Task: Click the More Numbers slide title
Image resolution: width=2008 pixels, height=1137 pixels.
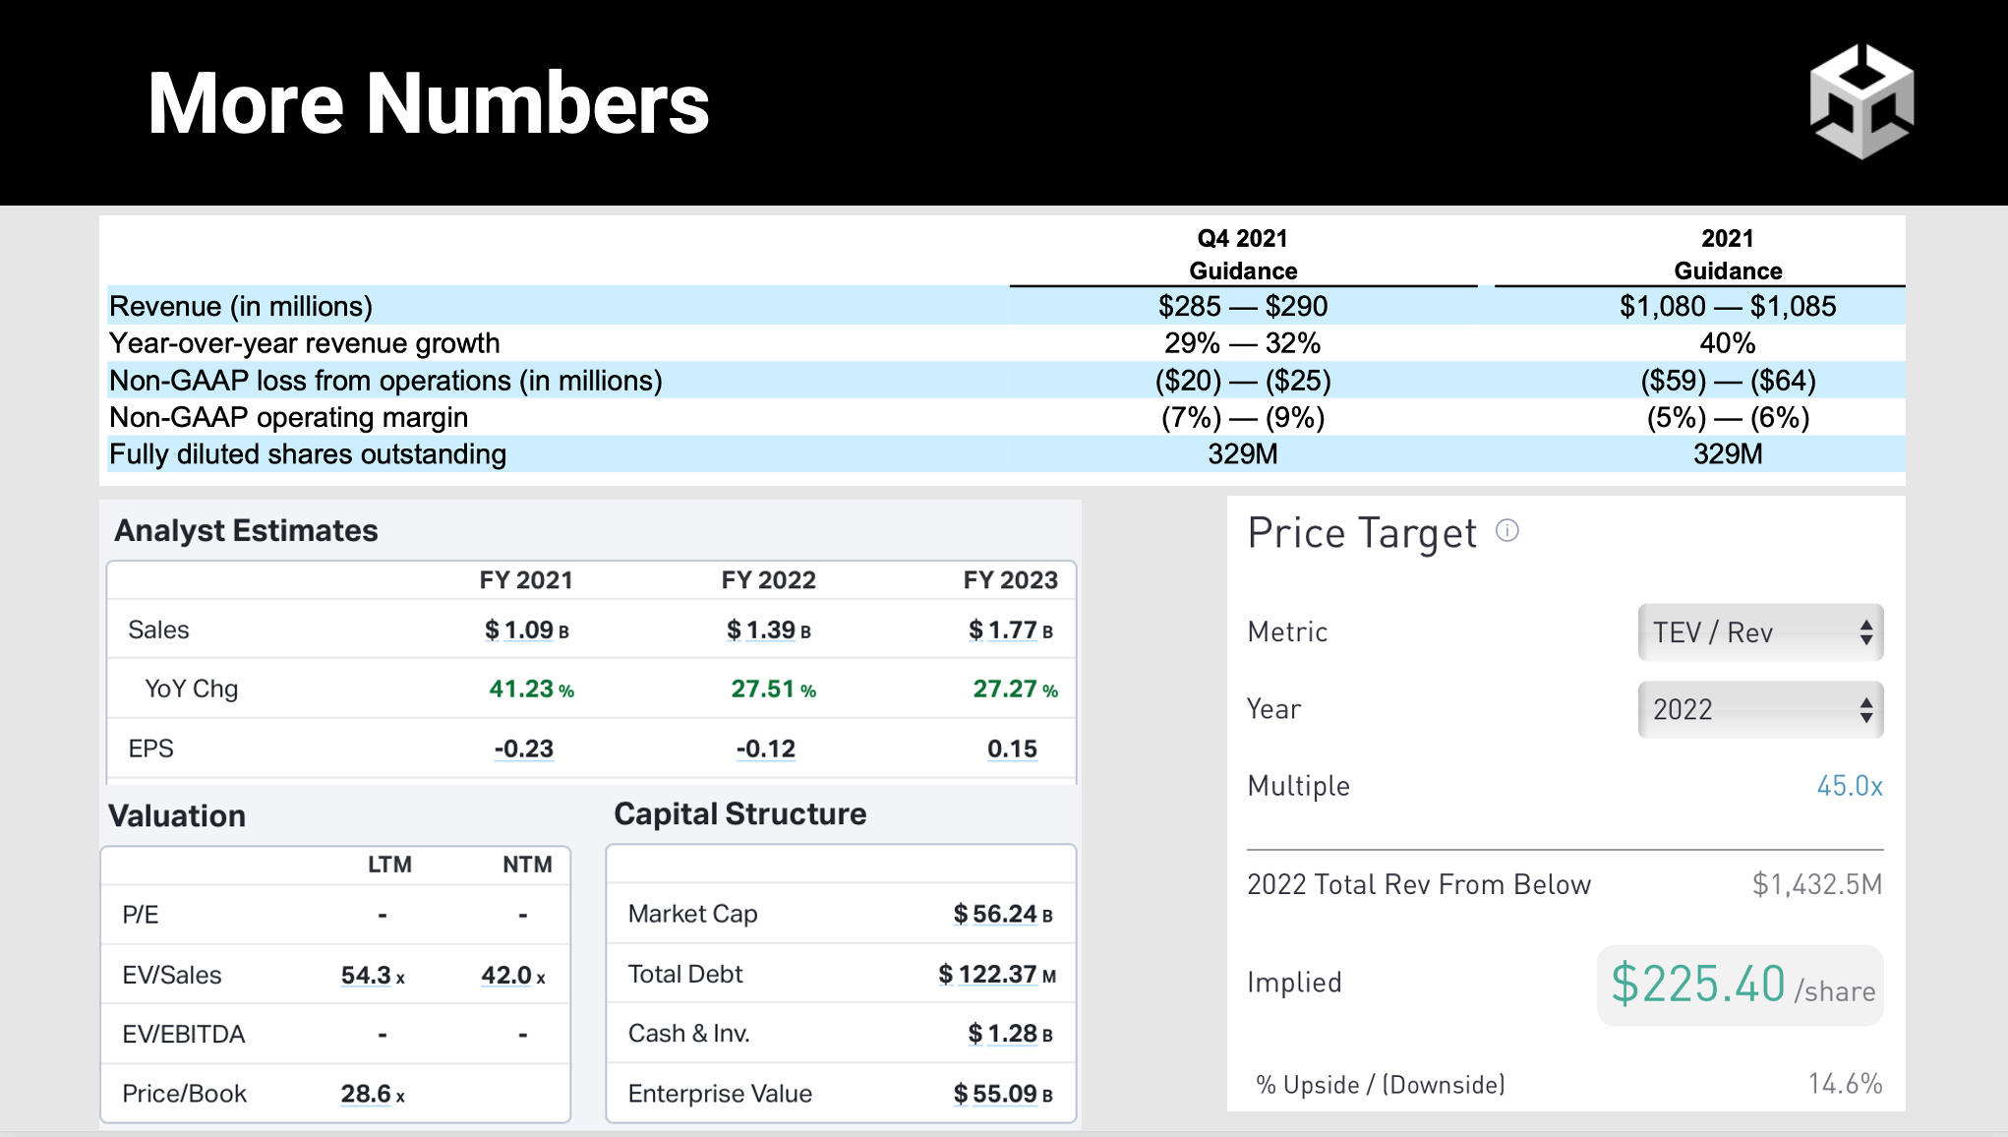Action: coord(428,103)
